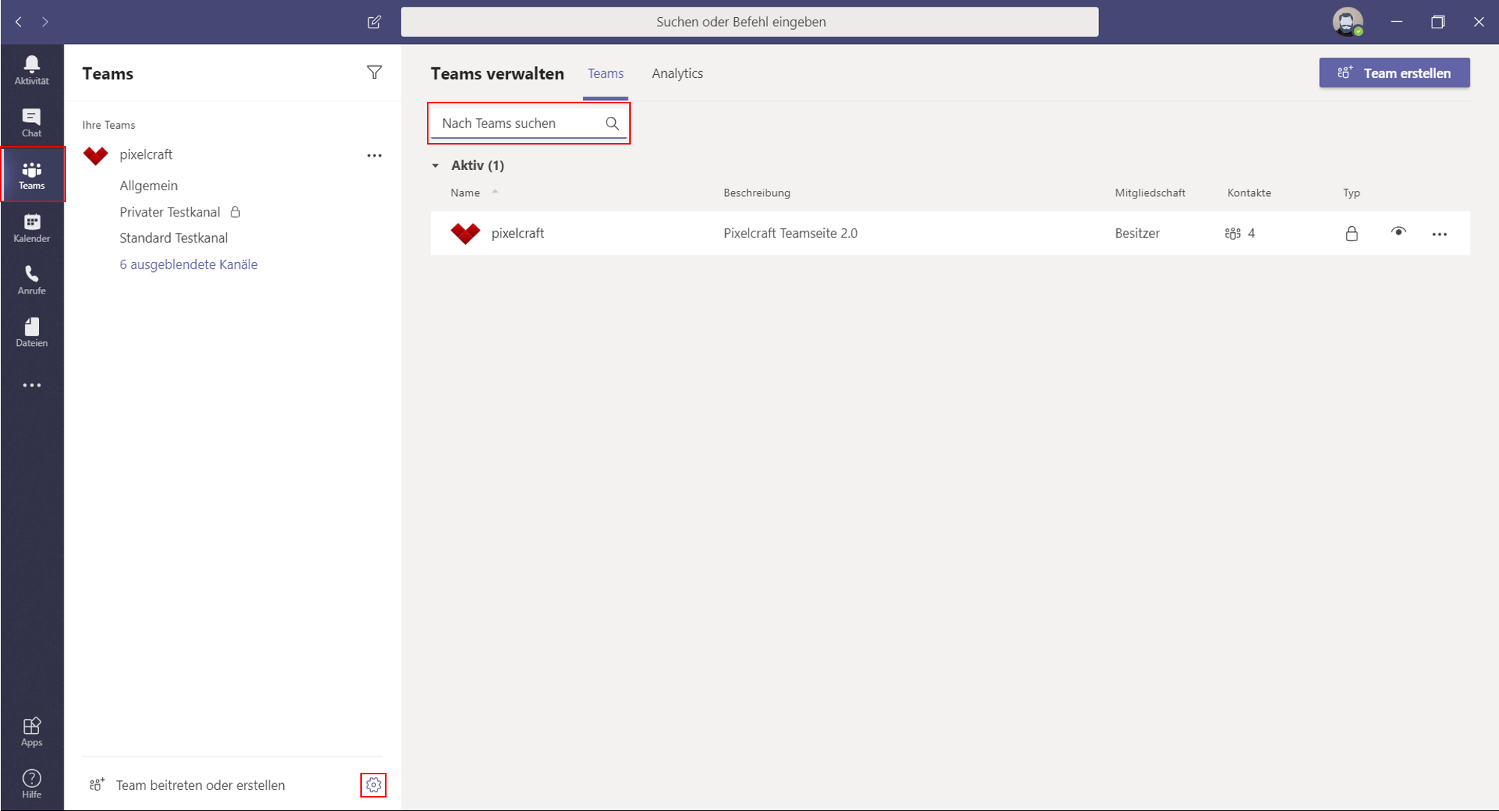Click the lock icon beside Privater Testkanal
This screenshot has width=1499, height=811.
(235, 212)
